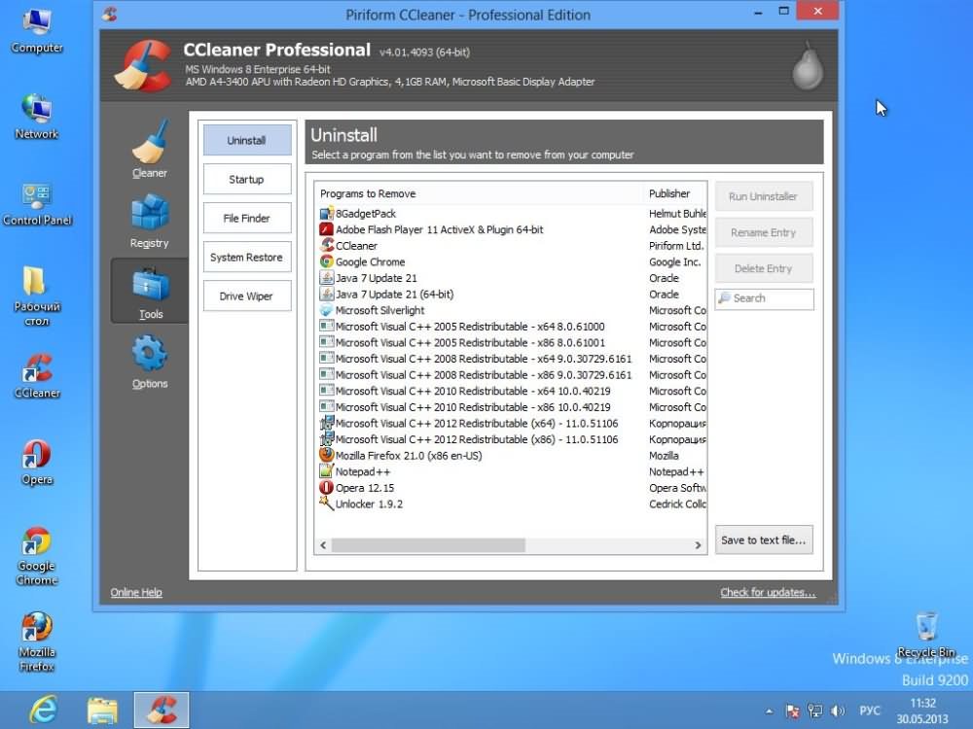The width and height of the screenshot is (973, 729).
Task: Click the Save to text file button
Action: coord(763,540)
